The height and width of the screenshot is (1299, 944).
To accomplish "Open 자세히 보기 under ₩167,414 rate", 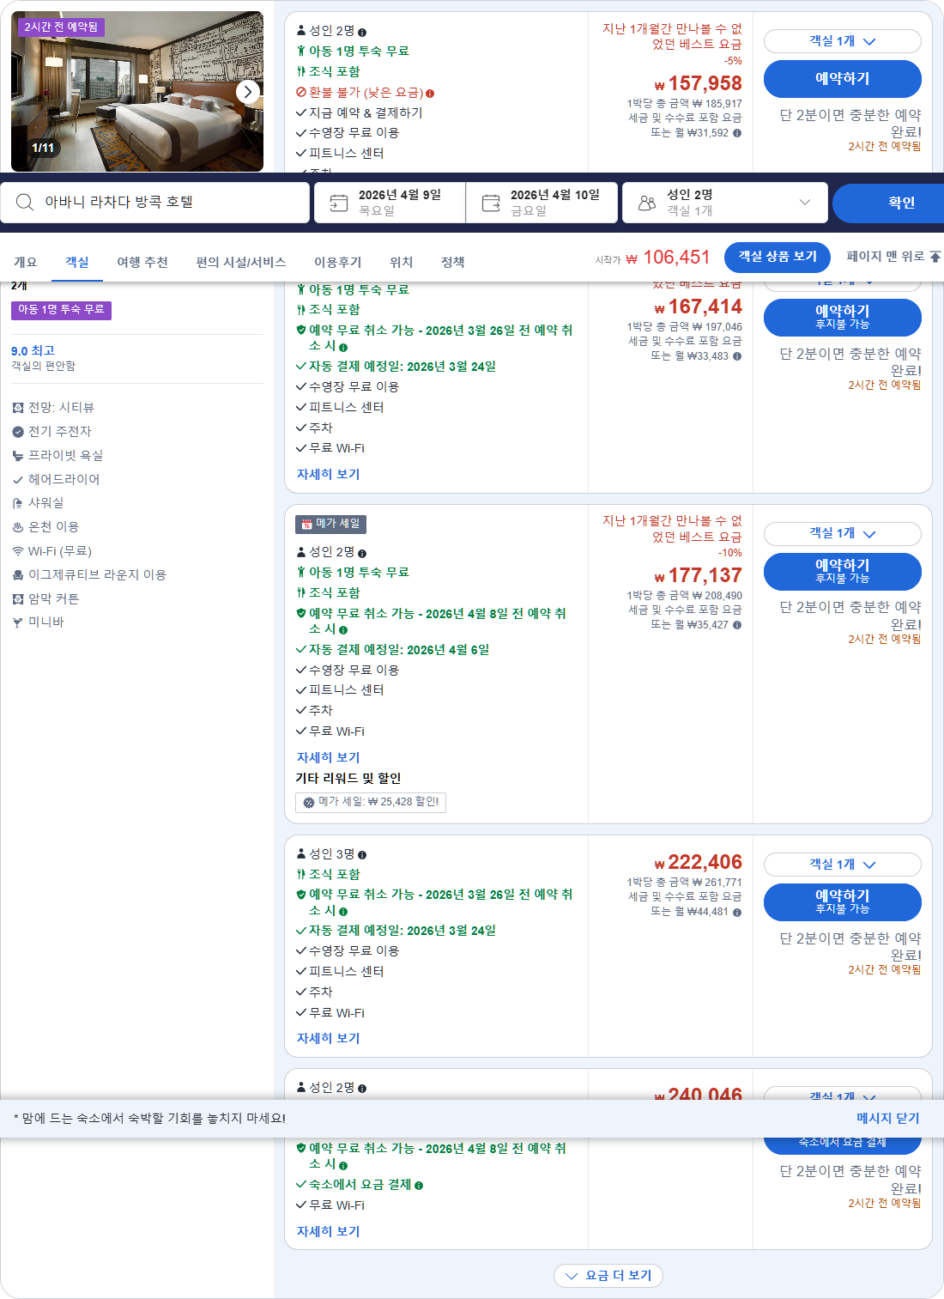I will (x=329, y=475).
